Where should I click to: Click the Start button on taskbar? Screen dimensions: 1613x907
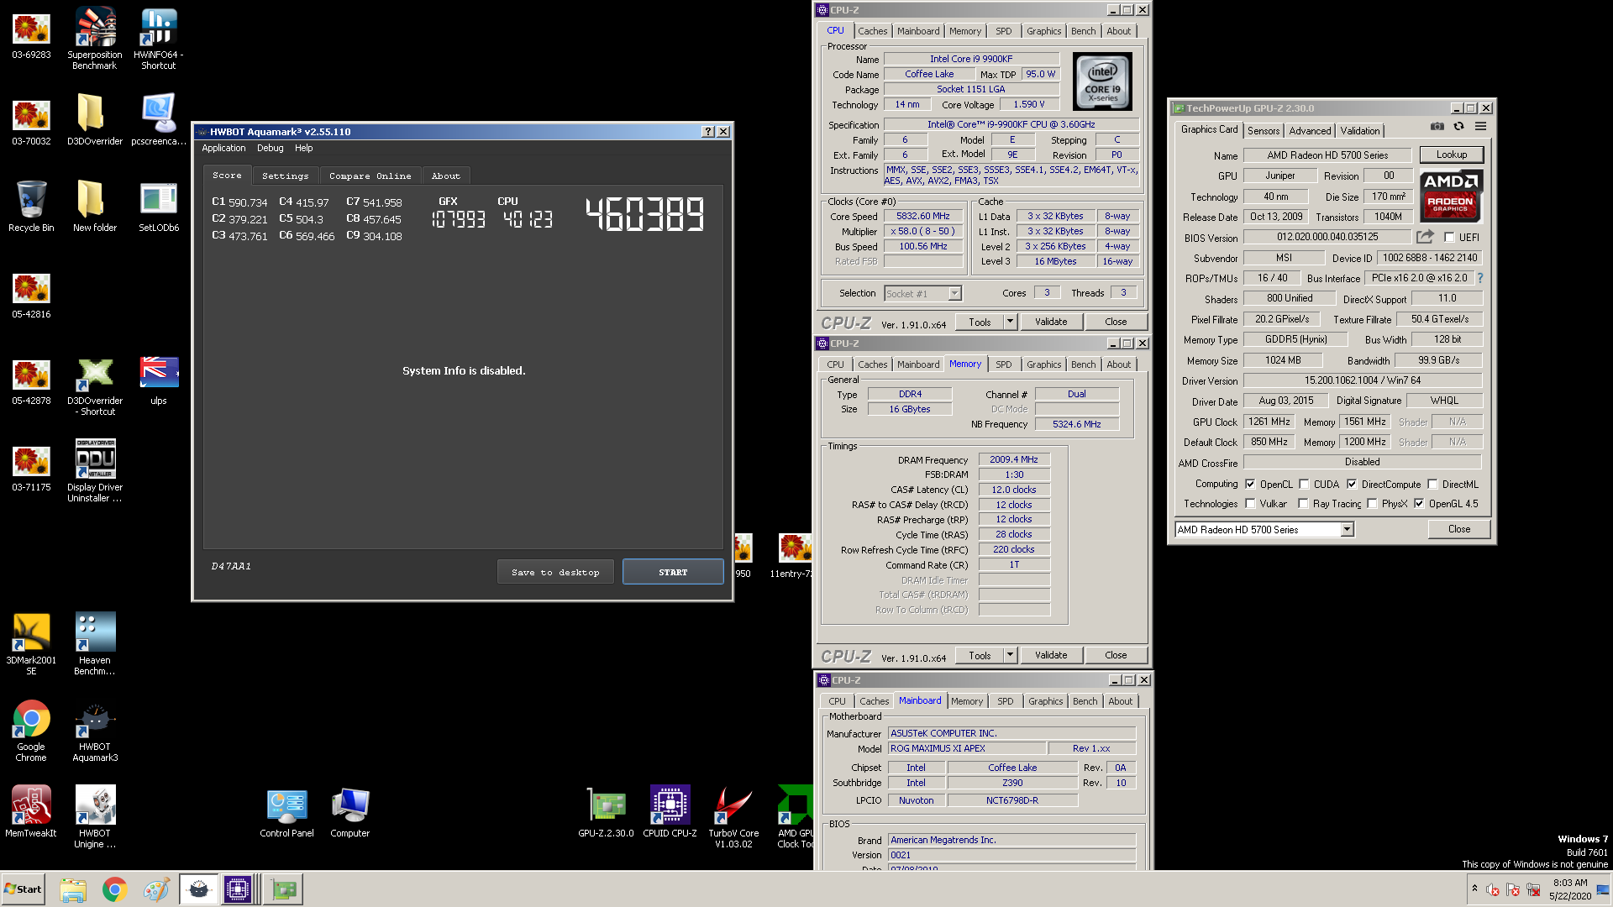click(23, 889)
